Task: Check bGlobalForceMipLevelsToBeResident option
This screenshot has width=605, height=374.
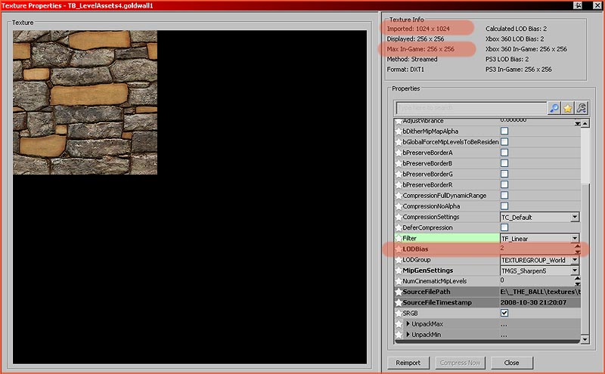Action: pos(504,142)
